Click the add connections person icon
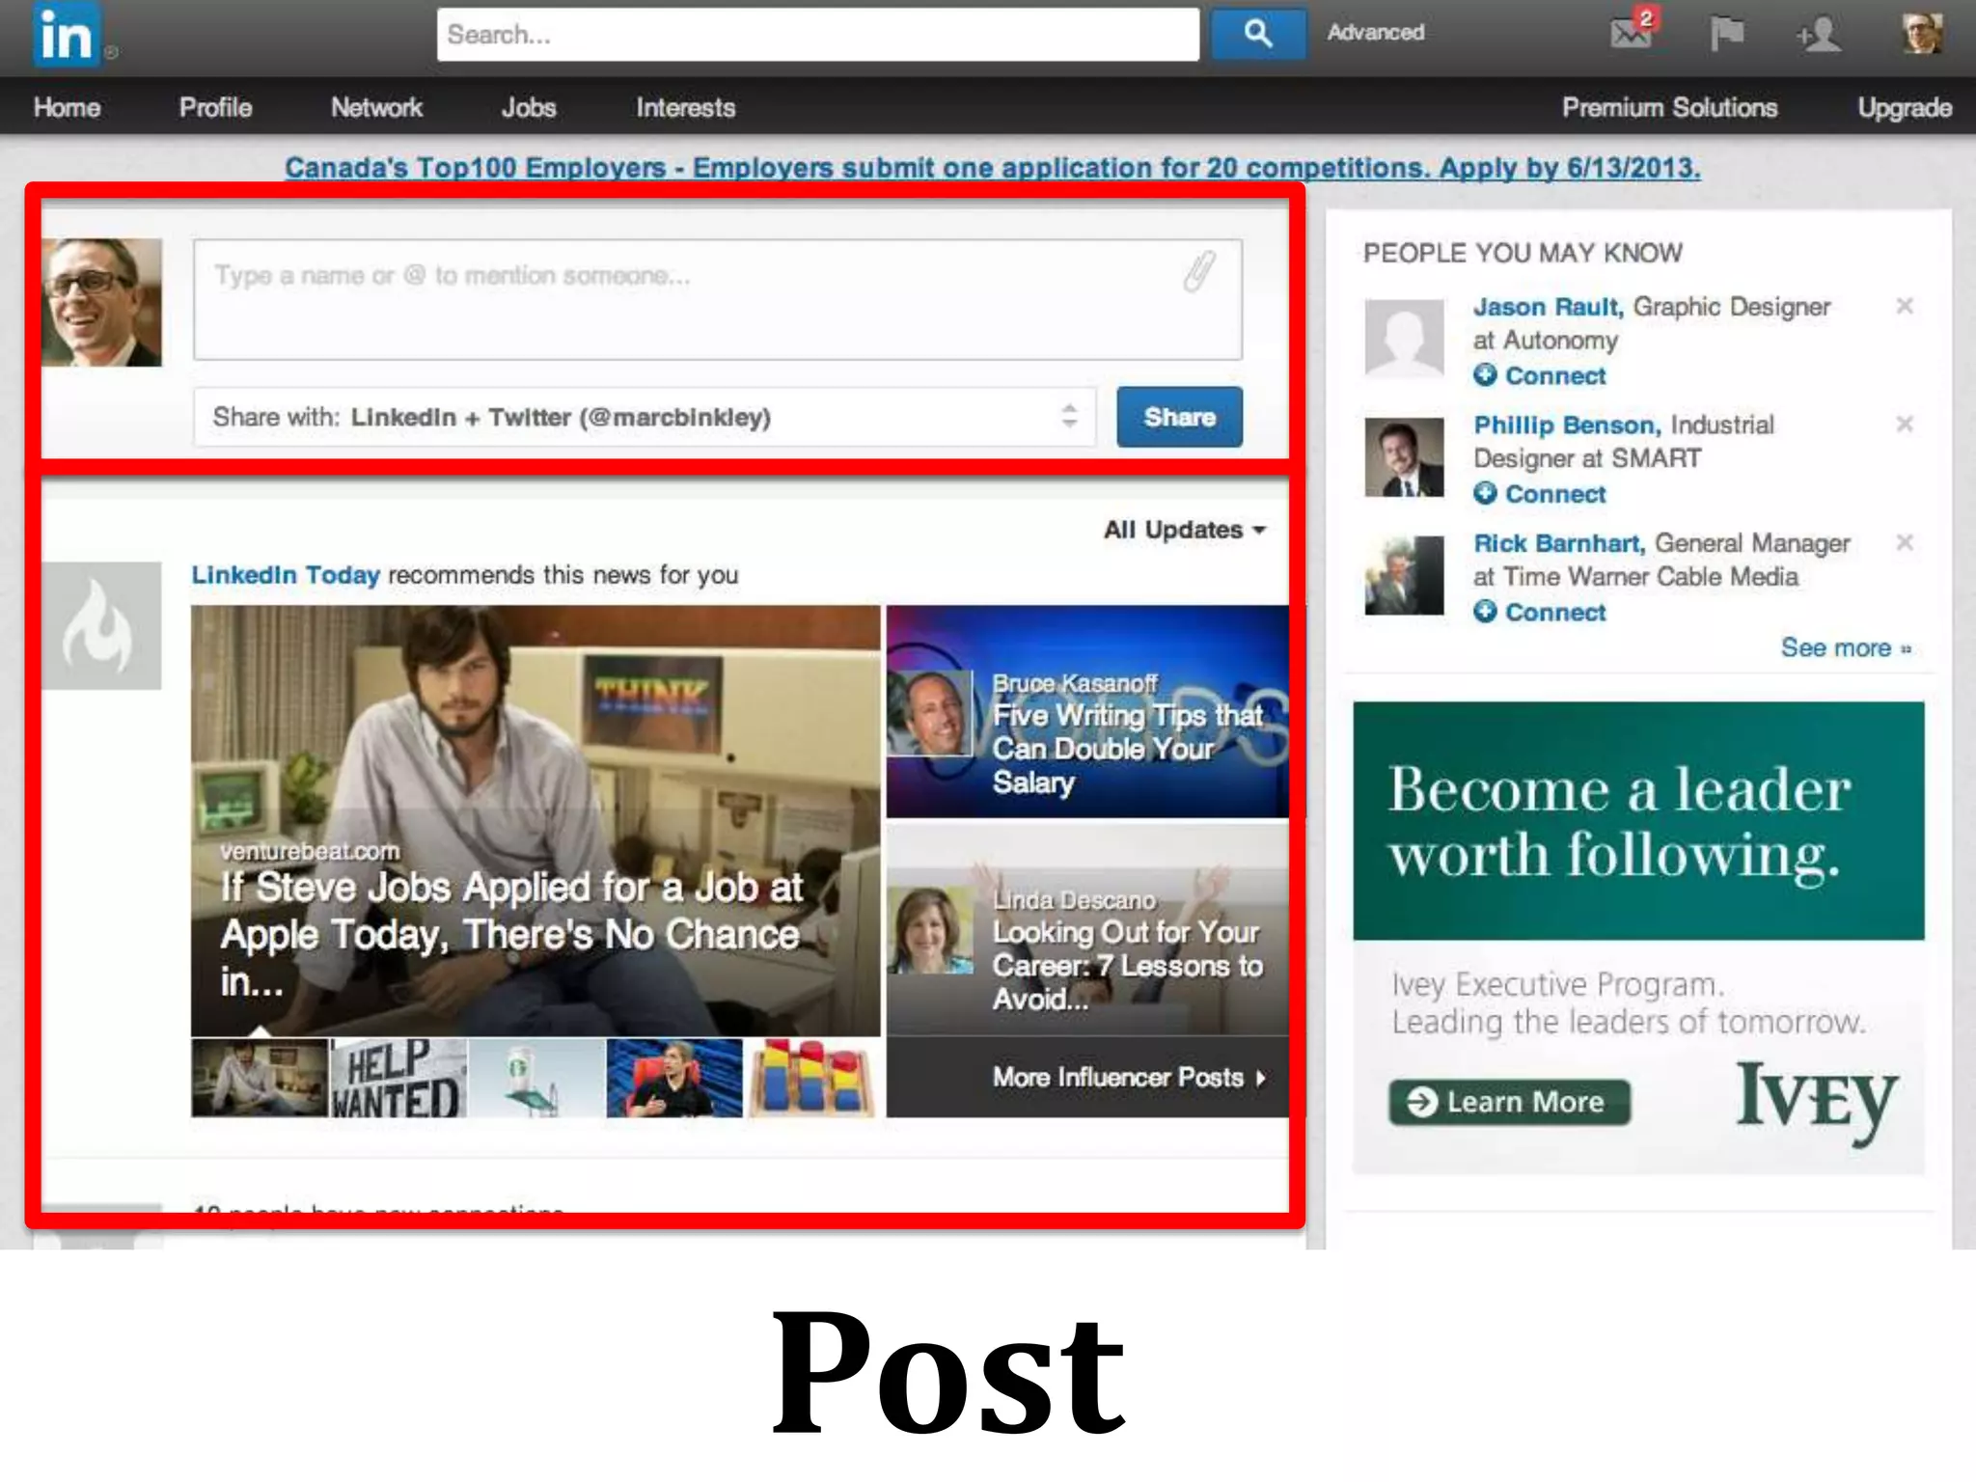The height and width of the screenshot is (1482, 1976). point(1819,35)
